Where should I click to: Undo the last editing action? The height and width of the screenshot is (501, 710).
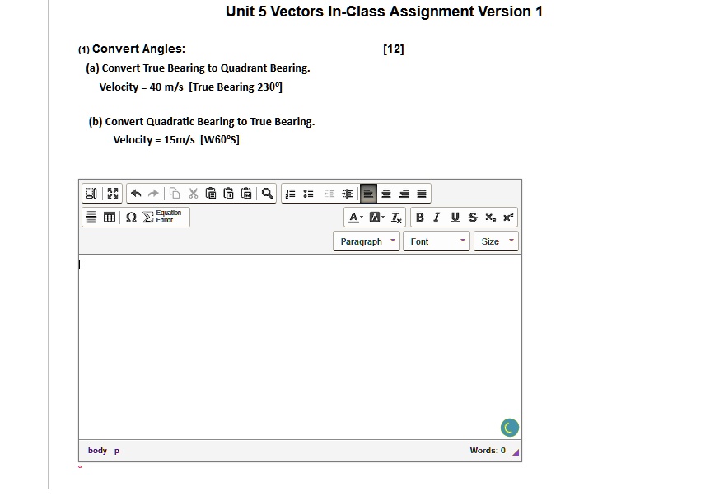[x=134, y=193]
